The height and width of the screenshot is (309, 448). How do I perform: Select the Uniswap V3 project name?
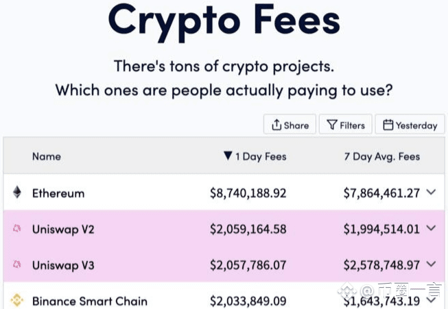tap(63, 265)
